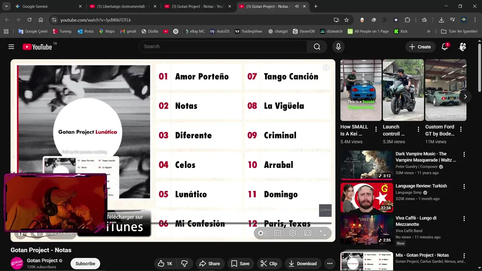The width and height of the screenshot is (482, 271).
Task: Open more actions ellipsis below the video
Action: tap(330, 263)
